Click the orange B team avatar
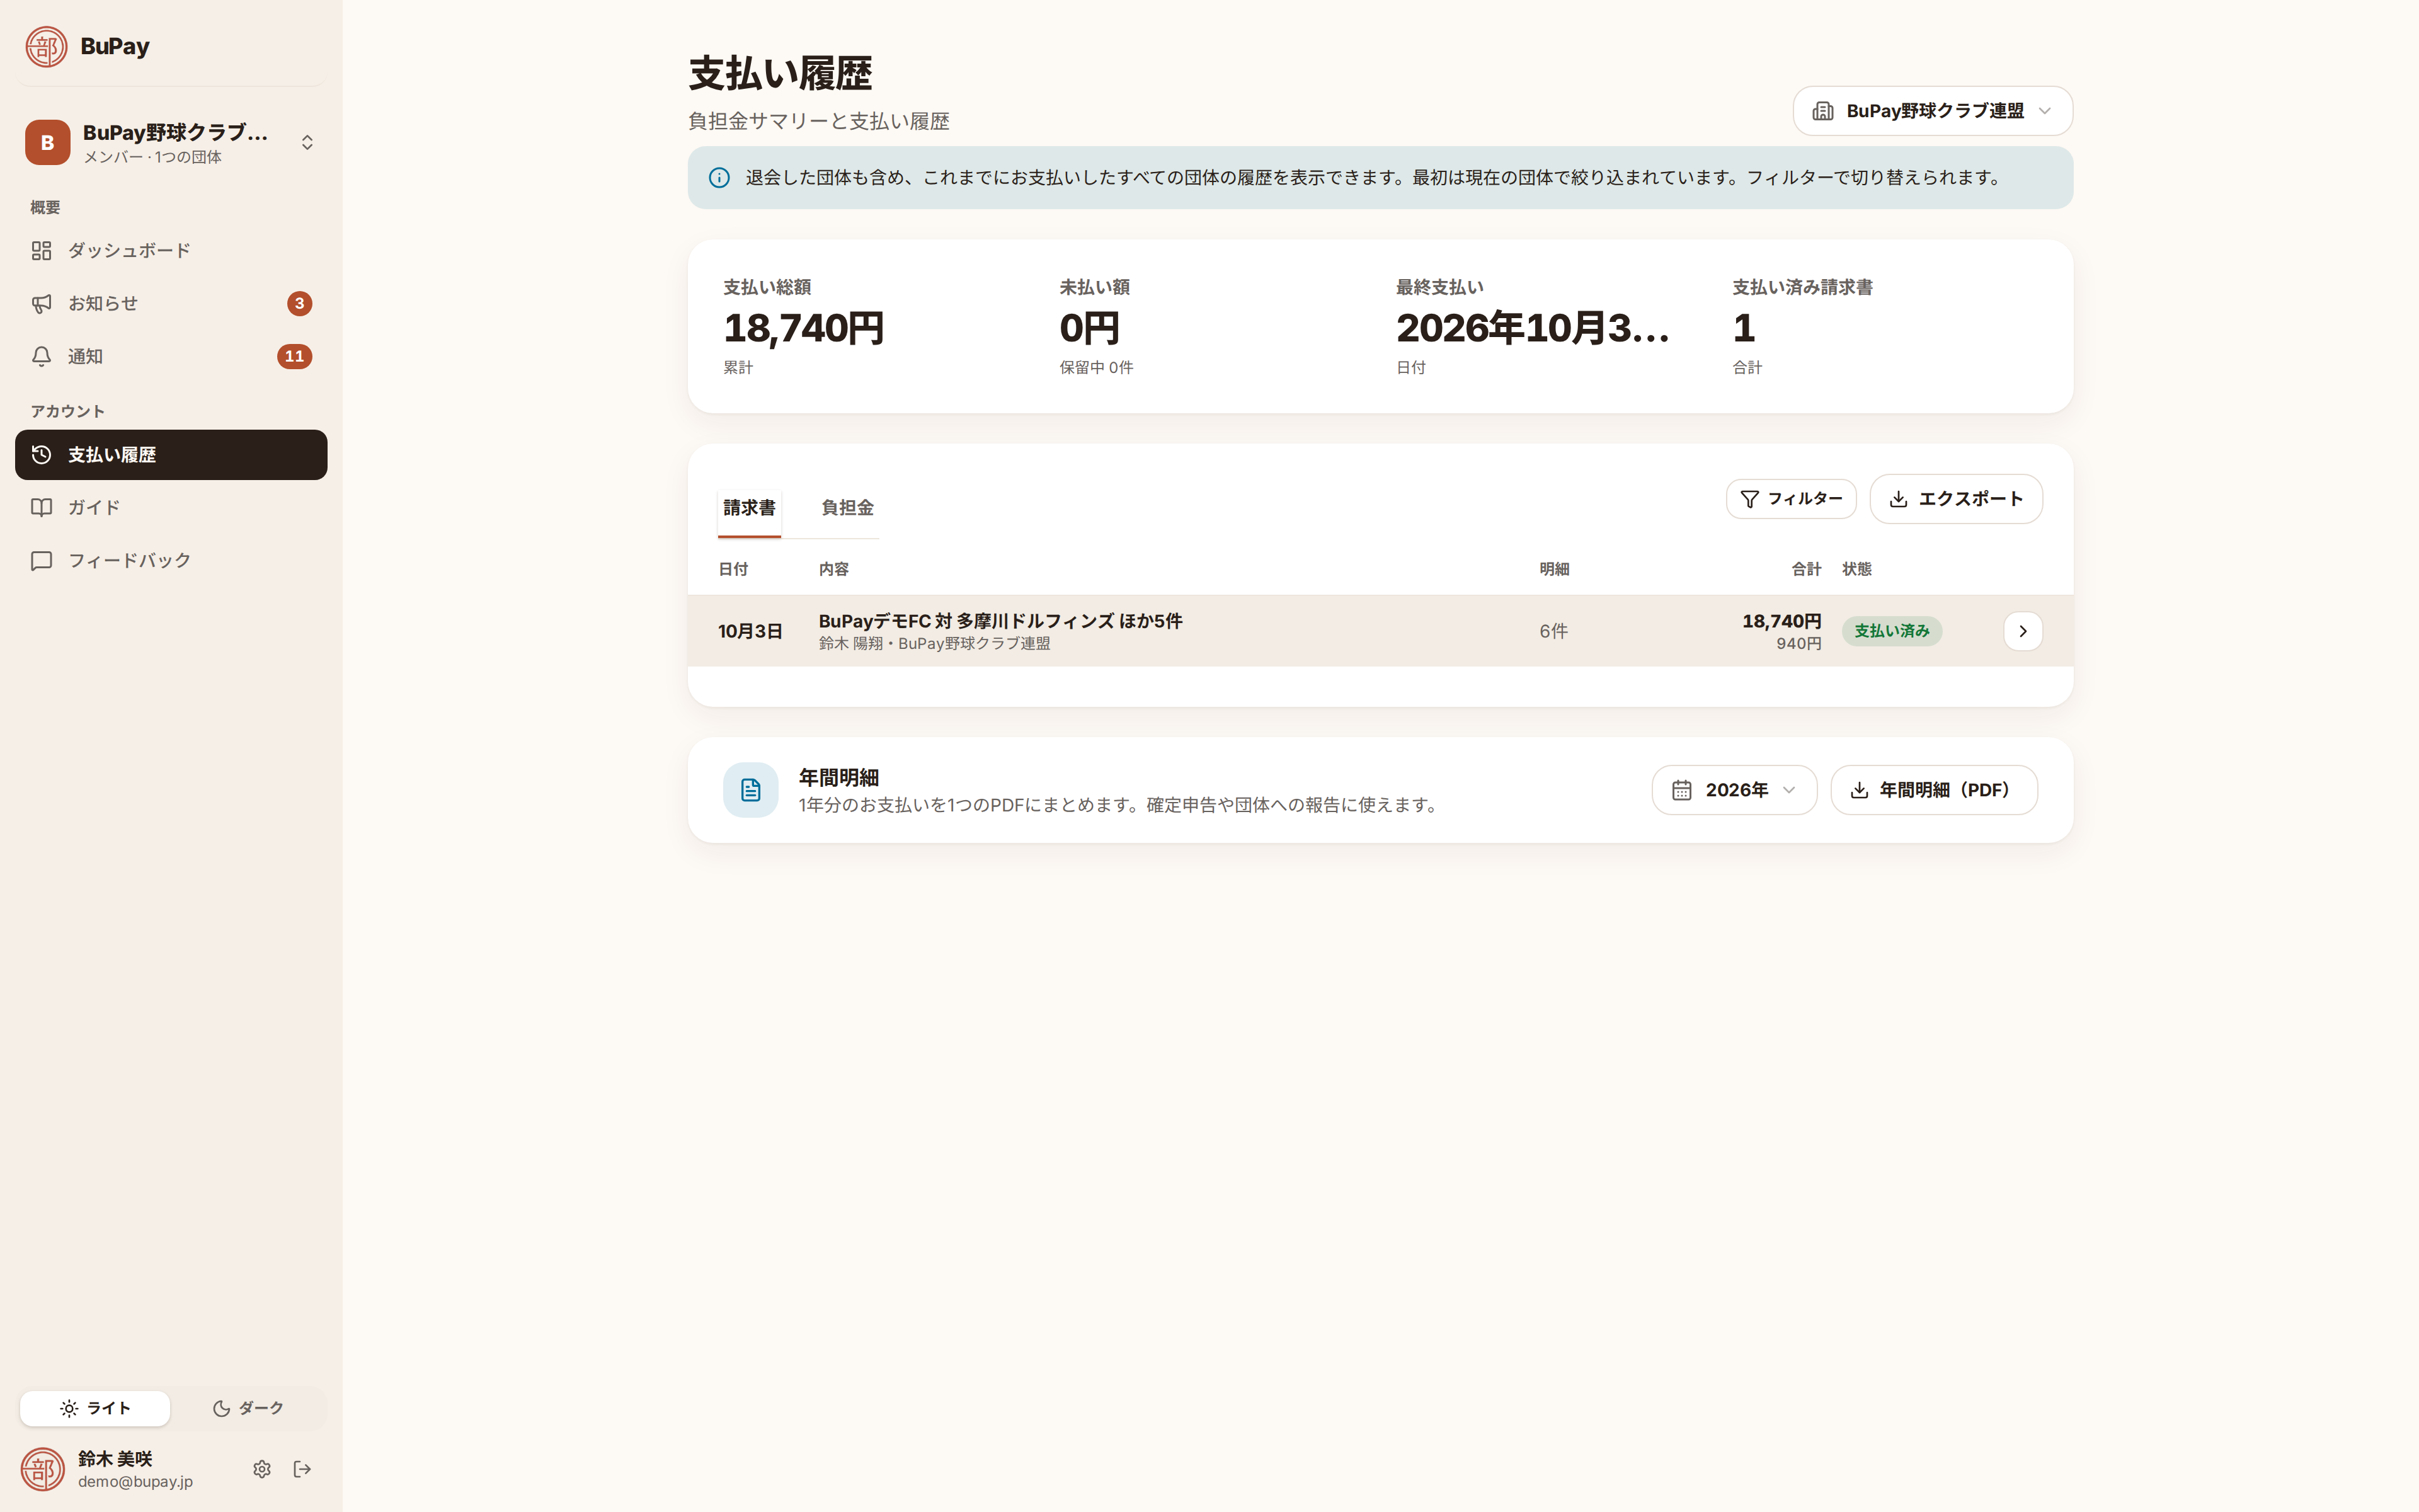This screenshot has width=2419, height=1512. [47, 142]
